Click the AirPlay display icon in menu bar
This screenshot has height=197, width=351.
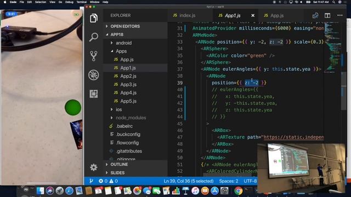(x=291, y=2)
